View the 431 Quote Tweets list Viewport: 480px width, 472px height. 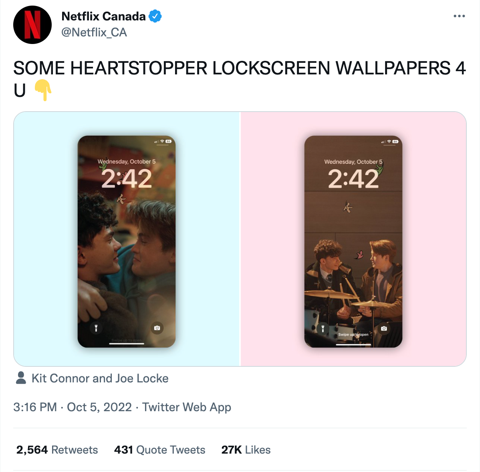pos(159,450)
